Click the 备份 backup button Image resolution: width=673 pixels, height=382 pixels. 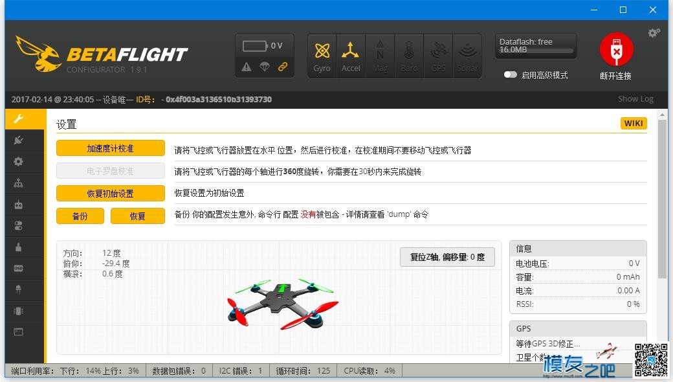(x=80, y=216)
